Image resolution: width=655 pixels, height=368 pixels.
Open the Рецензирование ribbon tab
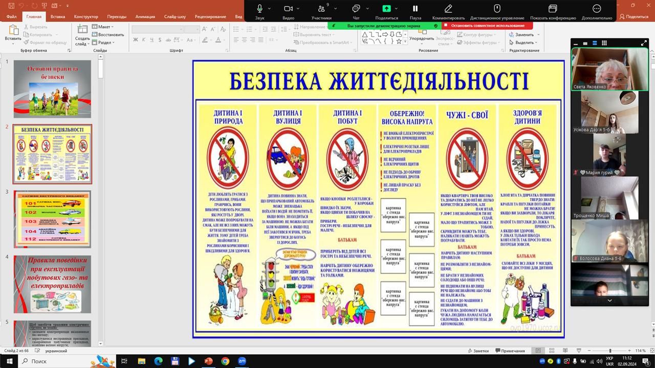210,17
